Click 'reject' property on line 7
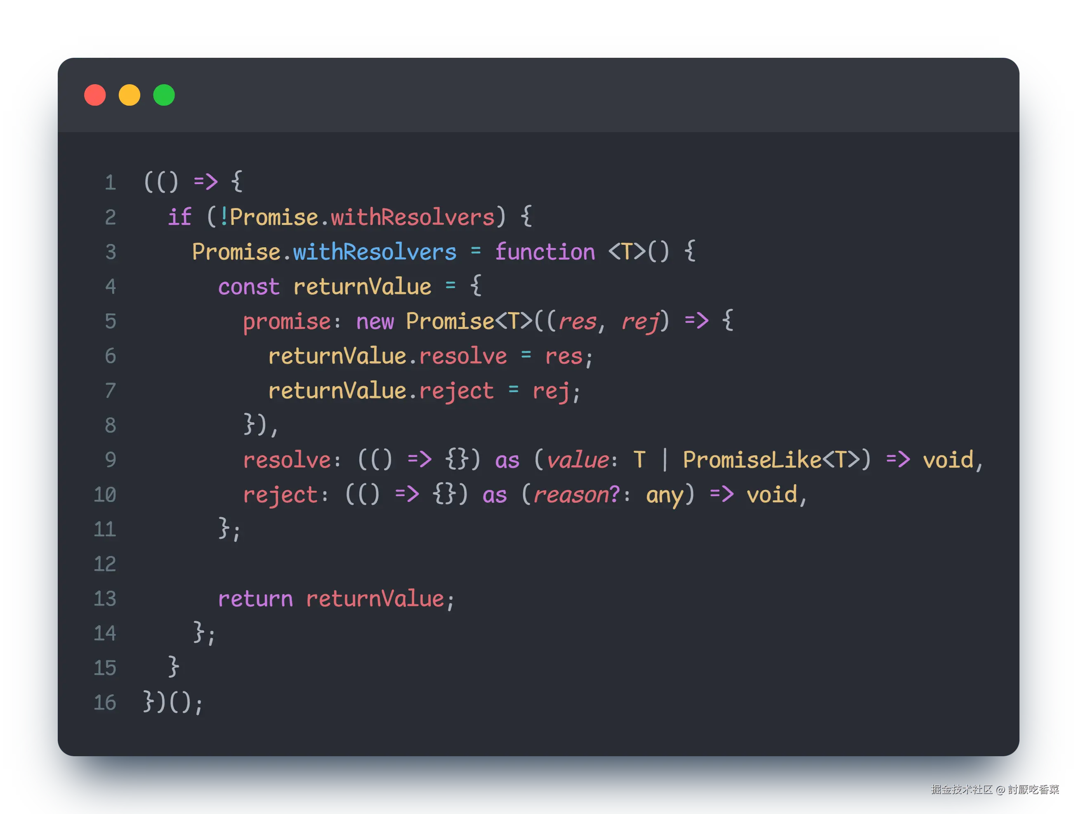 (456, 391)
